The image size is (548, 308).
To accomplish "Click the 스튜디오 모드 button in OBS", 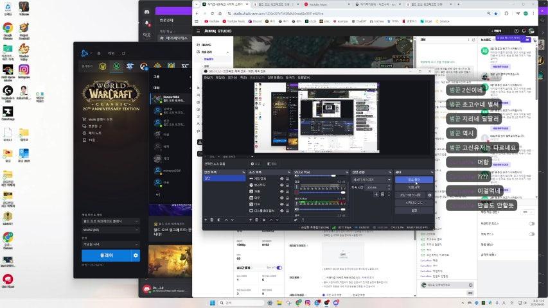I will [414, 203].
